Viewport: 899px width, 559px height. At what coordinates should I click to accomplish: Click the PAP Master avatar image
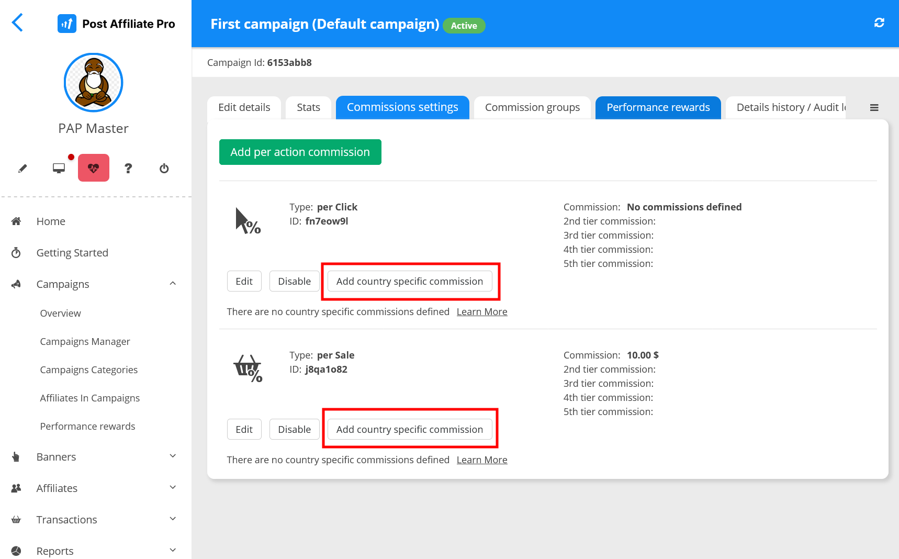tap(94, 83)
